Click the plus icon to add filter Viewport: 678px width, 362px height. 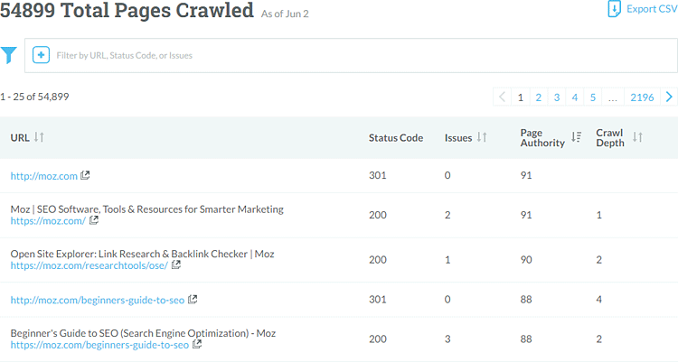41,55
